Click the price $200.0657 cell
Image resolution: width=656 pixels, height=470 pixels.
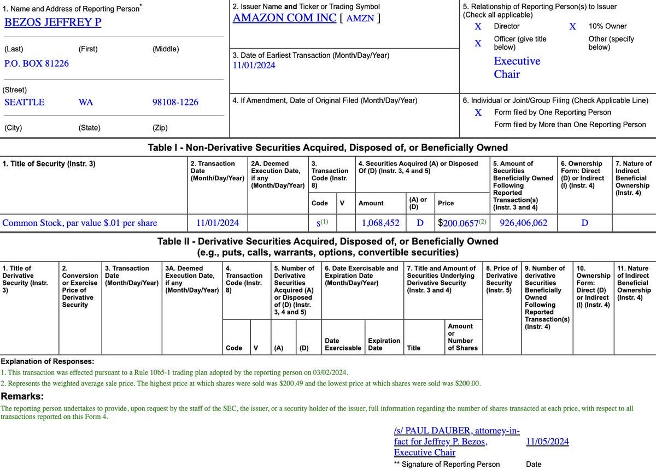point(462,223)
